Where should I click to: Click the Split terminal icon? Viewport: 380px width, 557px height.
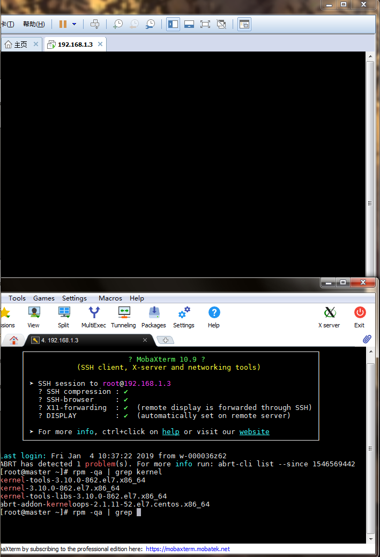coord(64,317)
